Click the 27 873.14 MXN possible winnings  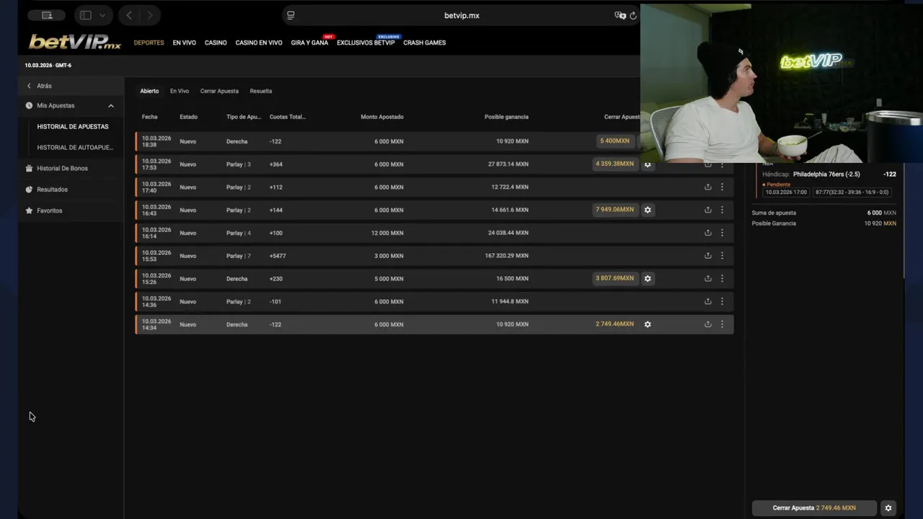tap(508, 164)
